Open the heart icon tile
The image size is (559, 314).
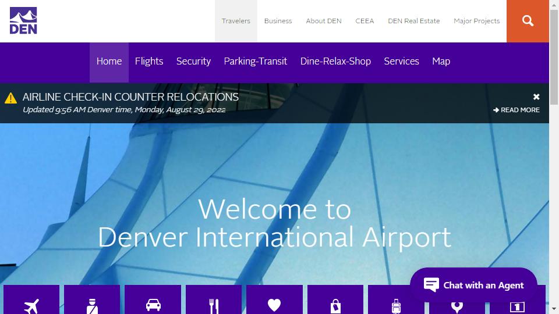(x=274, y=299)
